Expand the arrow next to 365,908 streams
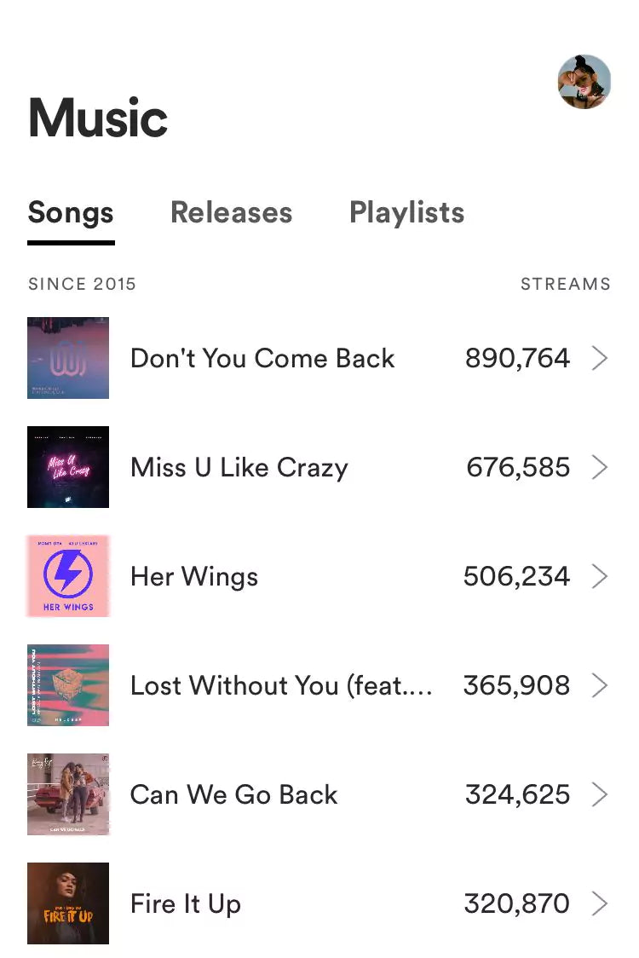 (600, 686)
